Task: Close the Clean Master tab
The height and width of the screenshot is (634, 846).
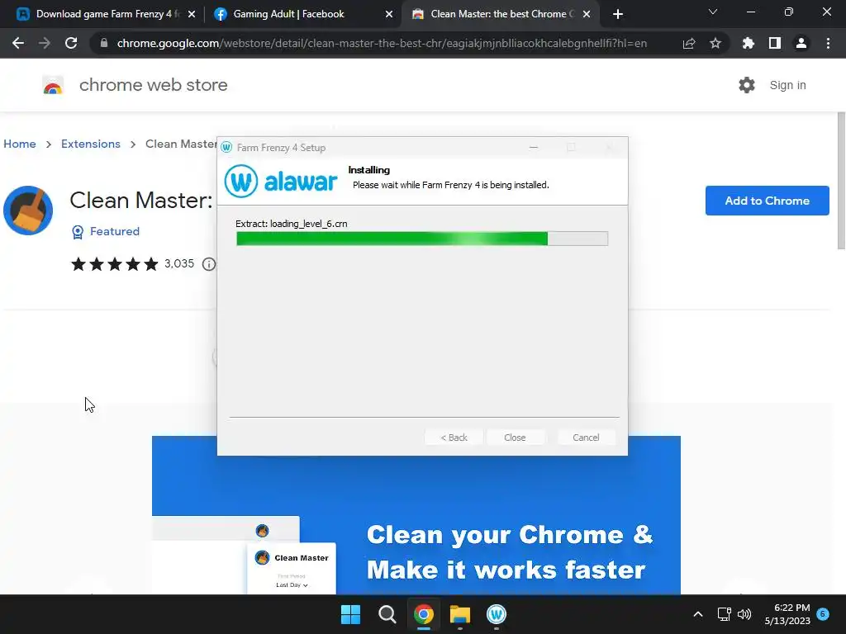Action: [587, 14]
